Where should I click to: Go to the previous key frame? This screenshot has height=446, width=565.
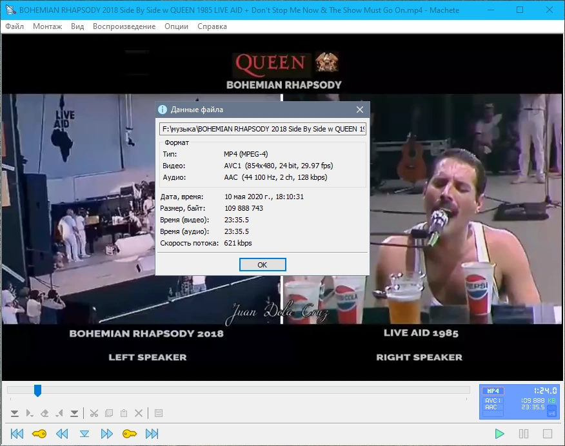(39, 434)
